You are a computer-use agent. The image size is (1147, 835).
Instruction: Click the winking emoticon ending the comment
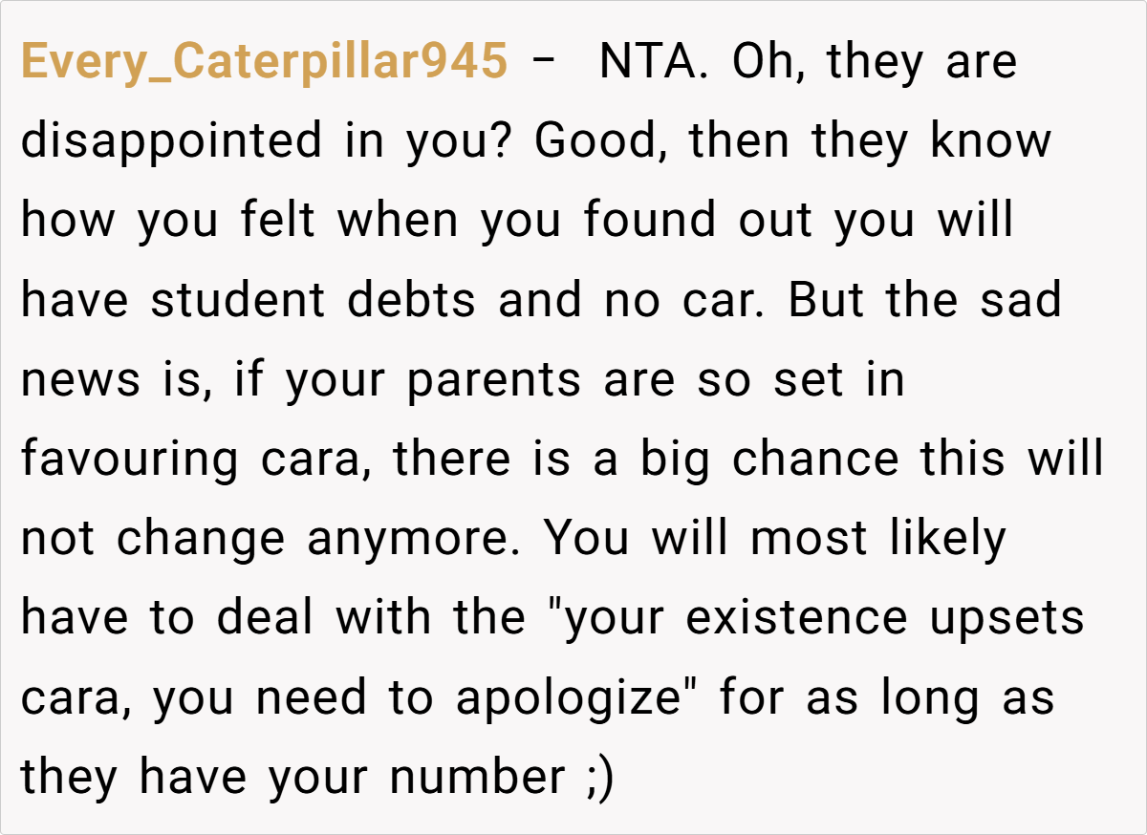coord(596,777)
